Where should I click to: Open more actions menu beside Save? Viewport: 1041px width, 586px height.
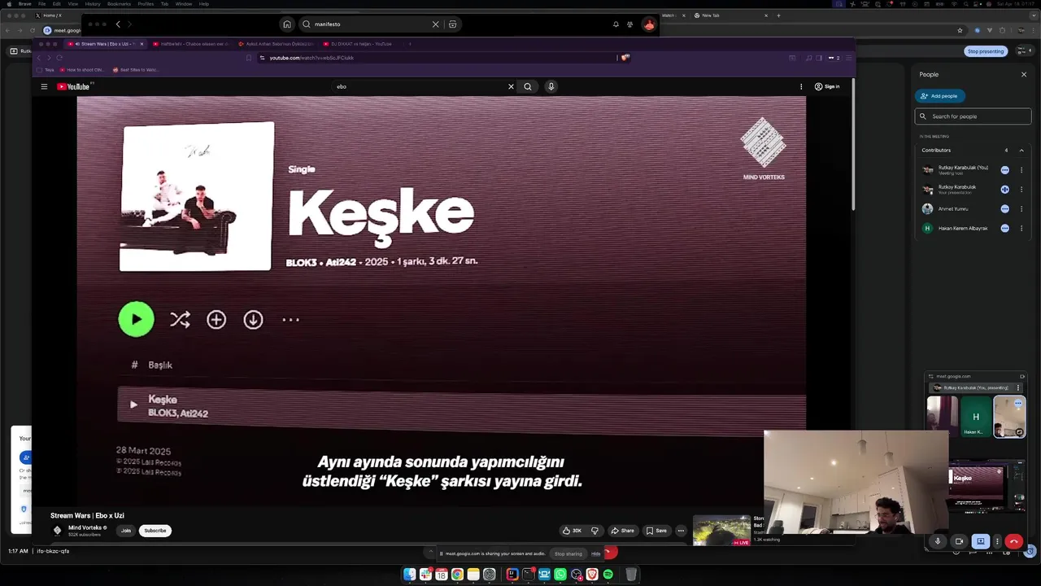(x=681, y=531)
